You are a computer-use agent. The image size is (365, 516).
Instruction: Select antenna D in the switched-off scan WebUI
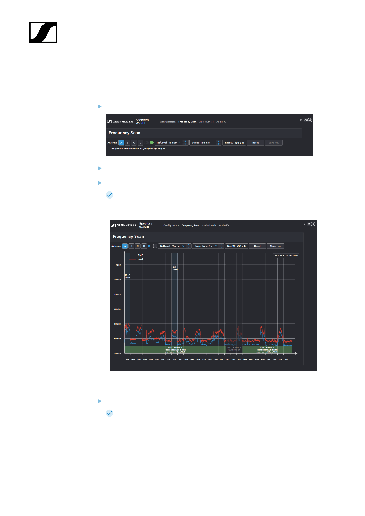[141, 143]
